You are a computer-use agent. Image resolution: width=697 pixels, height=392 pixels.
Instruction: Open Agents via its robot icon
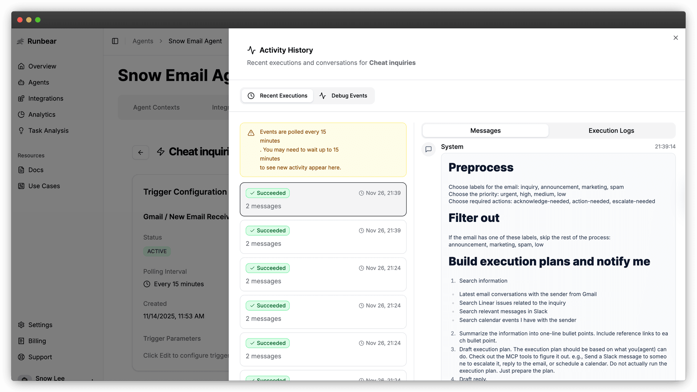21,82
